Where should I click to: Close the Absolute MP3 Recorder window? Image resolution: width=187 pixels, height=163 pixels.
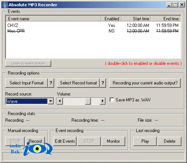pyautogui.click(x=182, y=5)
